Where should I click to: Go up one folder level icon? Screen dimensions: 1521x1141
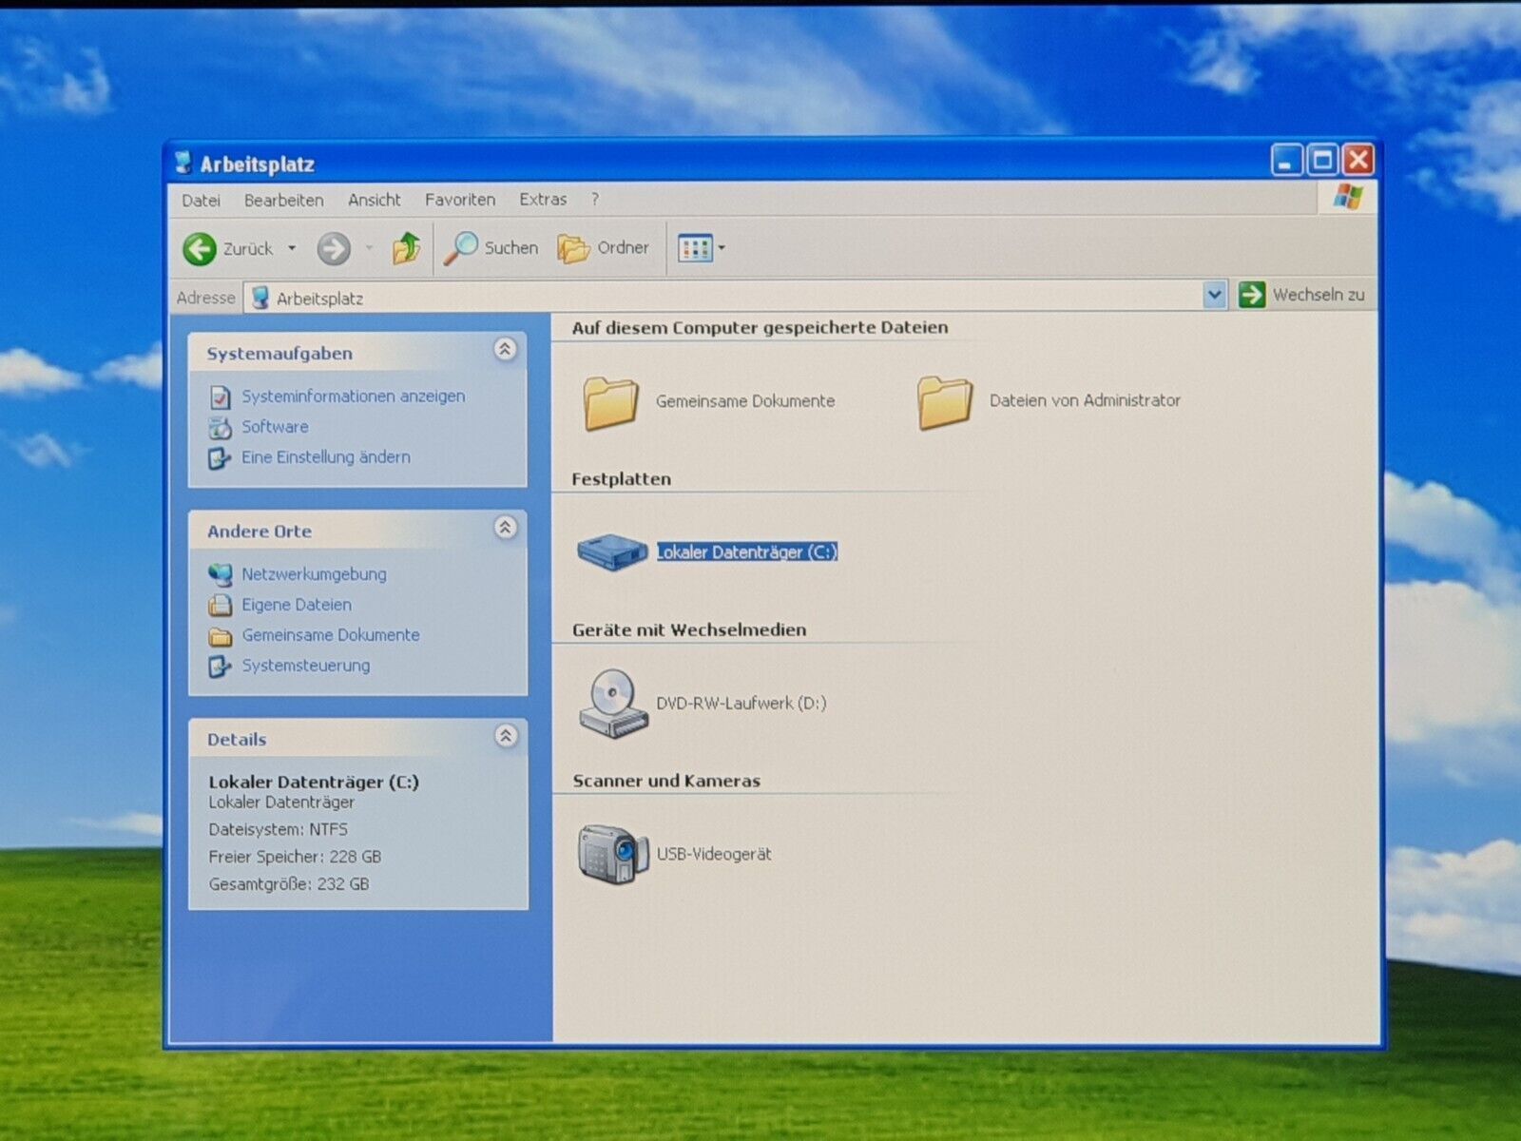pos(406,248)
